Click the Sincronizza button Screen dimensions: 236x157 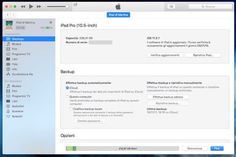[x=195, y=148]
